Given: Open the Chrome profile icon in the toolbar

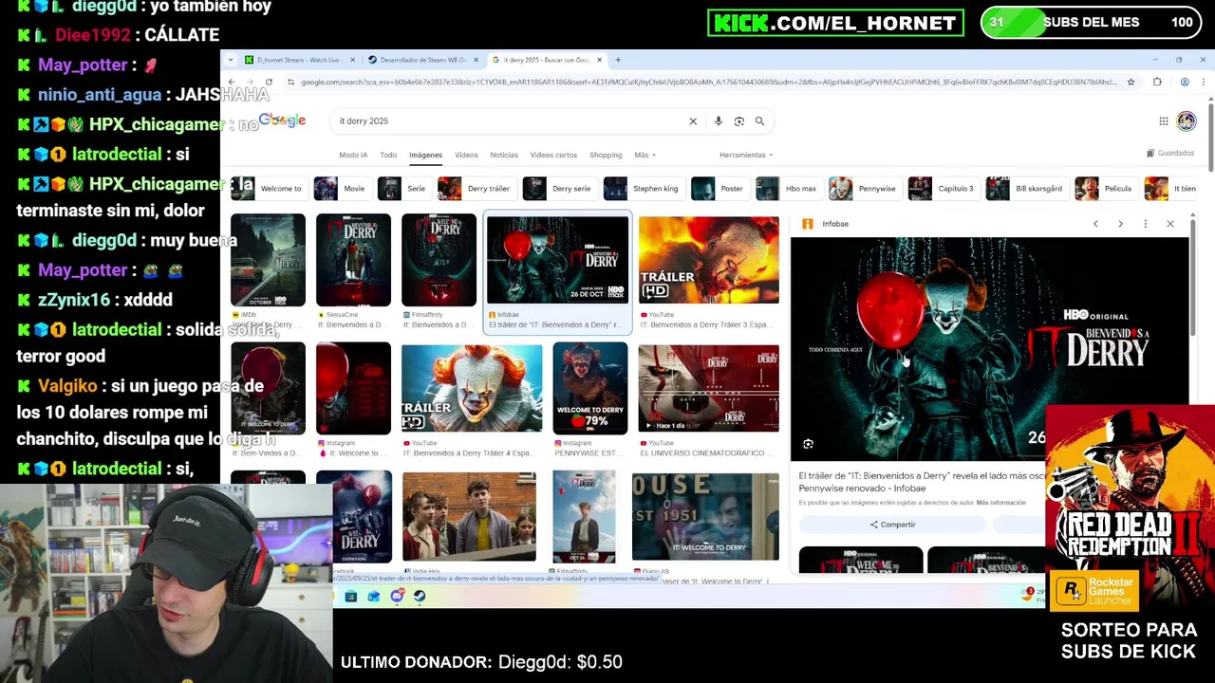Looking at the screenshot, I should click(1185, 83).
